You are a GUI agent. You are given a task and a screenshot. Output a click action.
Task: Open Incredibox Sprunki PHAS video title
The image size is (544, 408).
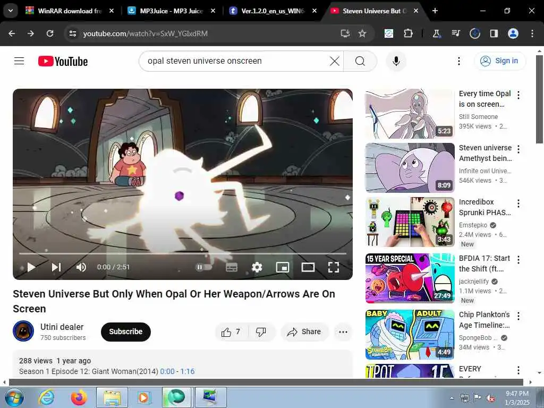(484, 207)
